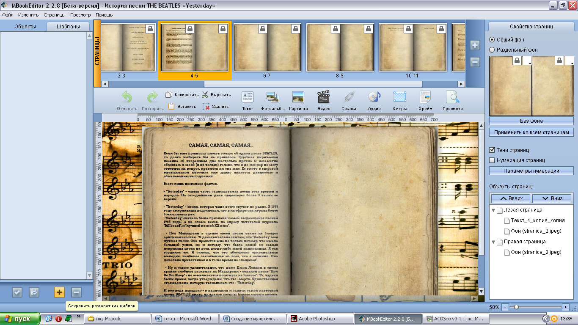Click the Удалить delete tool
578x325 pixels.
(216, 107)
